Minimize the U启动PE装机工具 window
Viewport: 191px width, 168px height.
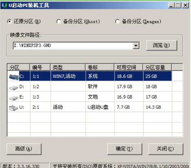pyautogui.click(x=172, y=5)
